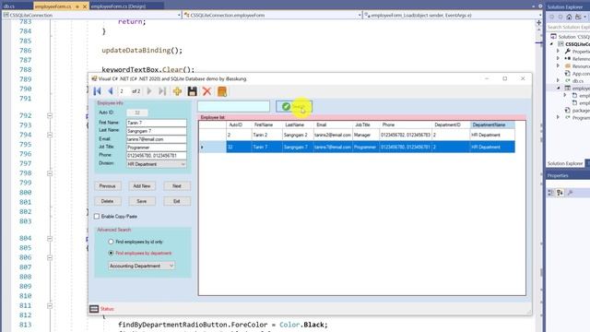Add new record yellow plus icon
Screen dimensions: 590x332
[177, 91]
